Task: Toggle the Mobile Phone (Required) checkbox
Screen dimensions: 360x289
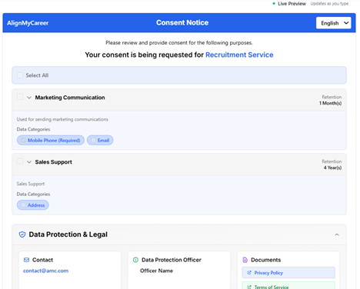Action: click(24, 140)
